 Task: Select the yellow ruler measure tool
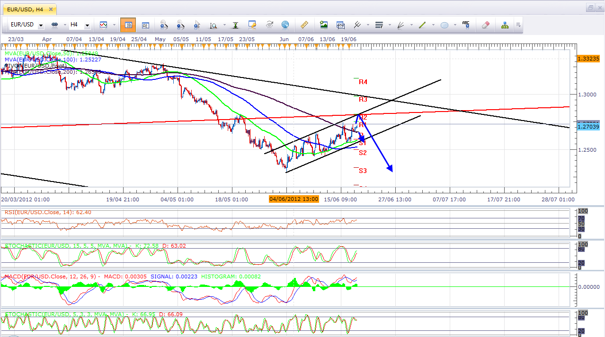pos(304,25)
